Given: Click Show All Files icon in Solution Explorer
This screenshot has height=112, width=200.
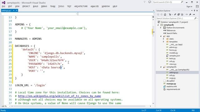Looking at the screenshot, I should click(x=182, y=15).
